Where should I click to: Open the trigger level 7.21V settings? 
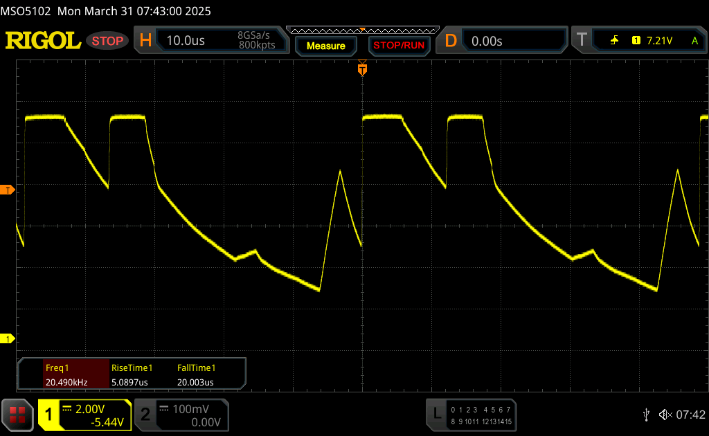pos(658,41)
